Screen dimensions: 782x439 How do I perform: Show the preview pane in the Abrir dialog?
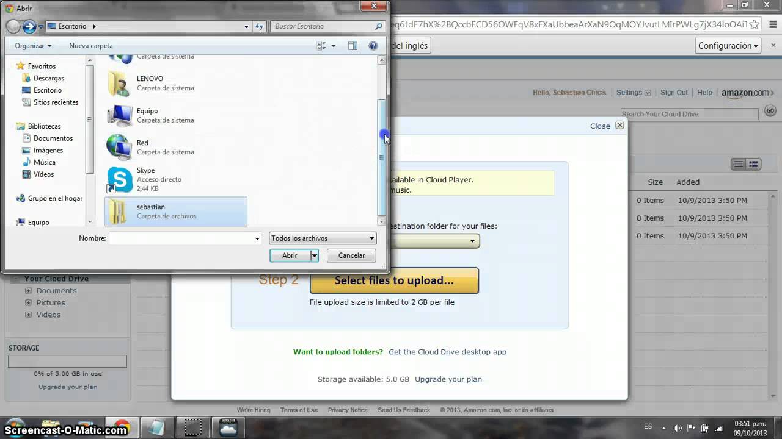[x=353, y=46]
